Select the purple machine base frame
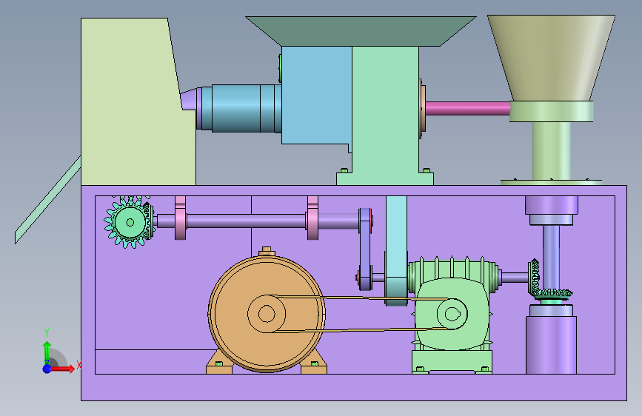 click(x=354, y=387)
